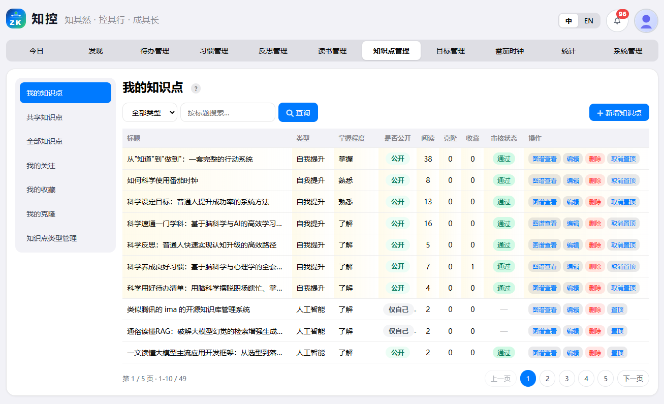Image resolution: width=664 pixels, height=404 pixels.
Task: Click the 审核状态 column header
Action: click(x=504, y=138)
